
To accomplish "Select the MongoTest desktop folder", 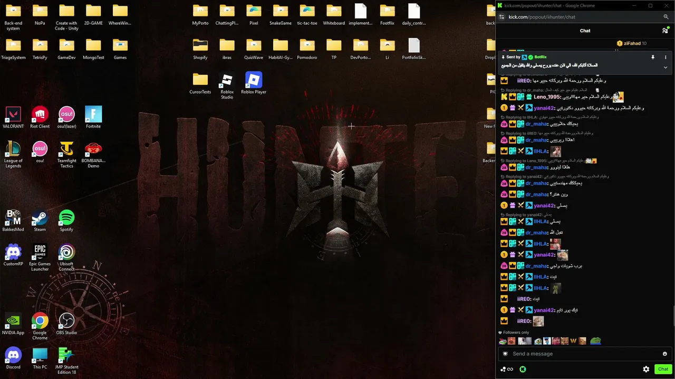I will pyautogui.click(x=93, y=49).
